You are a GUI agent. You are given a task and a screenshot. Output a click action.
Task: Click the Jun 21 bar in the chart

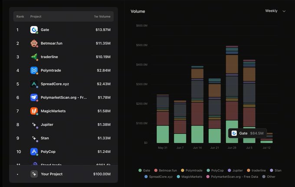tap(215, 110)
